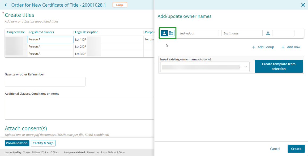This screenshot has width=308, height=156.
Task: Click the order title 20001028.1 heading
Action: point(58,5)
